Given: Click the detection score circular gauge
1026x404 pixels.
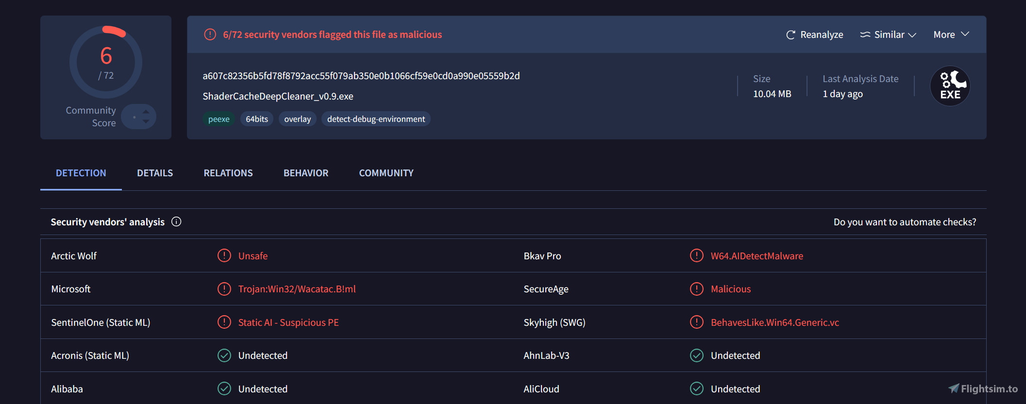Looking at the screenshot, I should tap(106, 62).
